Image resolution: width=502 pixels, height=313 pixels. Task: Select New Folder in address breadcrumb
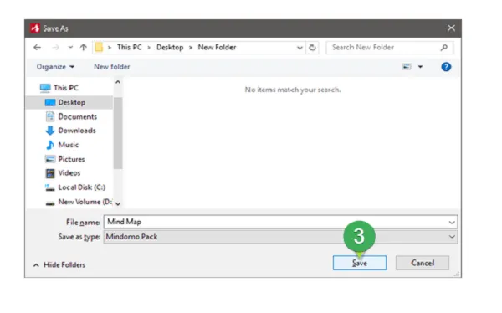(x=217, y=48)
